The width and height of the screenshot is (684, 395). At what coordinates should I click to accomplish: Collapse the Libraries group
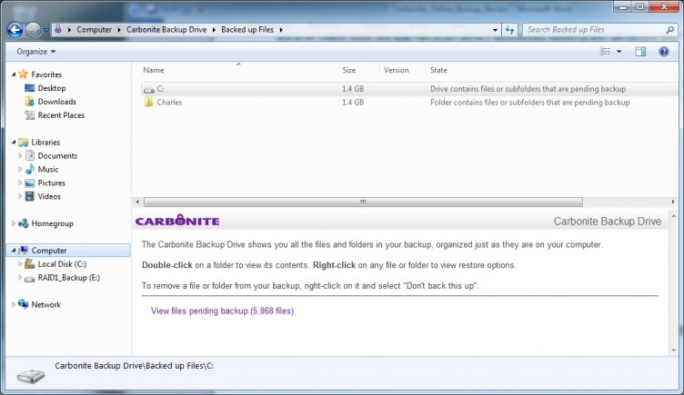click(14, 142)
